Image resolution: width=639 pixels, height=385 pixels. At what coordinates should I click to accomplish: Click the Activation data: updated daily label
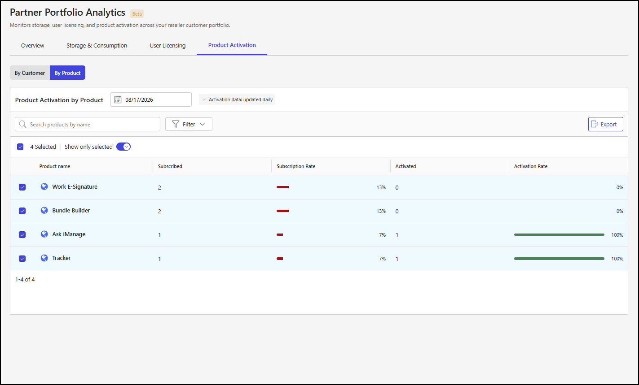(x=241, y=99)
